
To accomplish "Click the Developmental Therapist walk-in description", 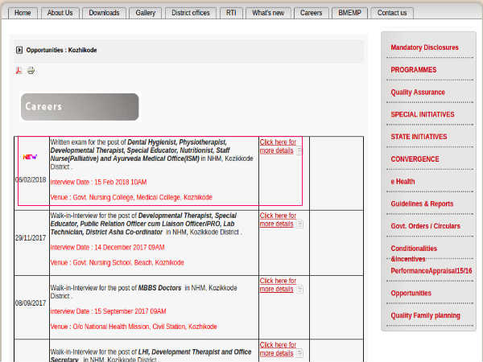I will (x=146, y=224).
